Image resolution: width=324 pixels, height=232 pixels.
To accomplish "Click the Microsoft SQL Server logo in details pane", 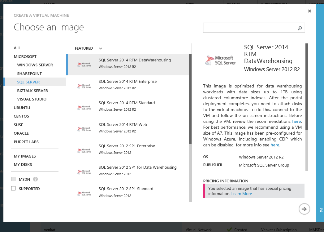I will tap(220, 60).
